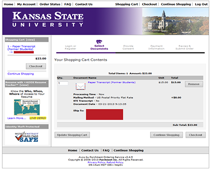Click the SecurityMetrics Credit Card Safe badge
Viewport: 211px width, 170px height.
(27, 137)
